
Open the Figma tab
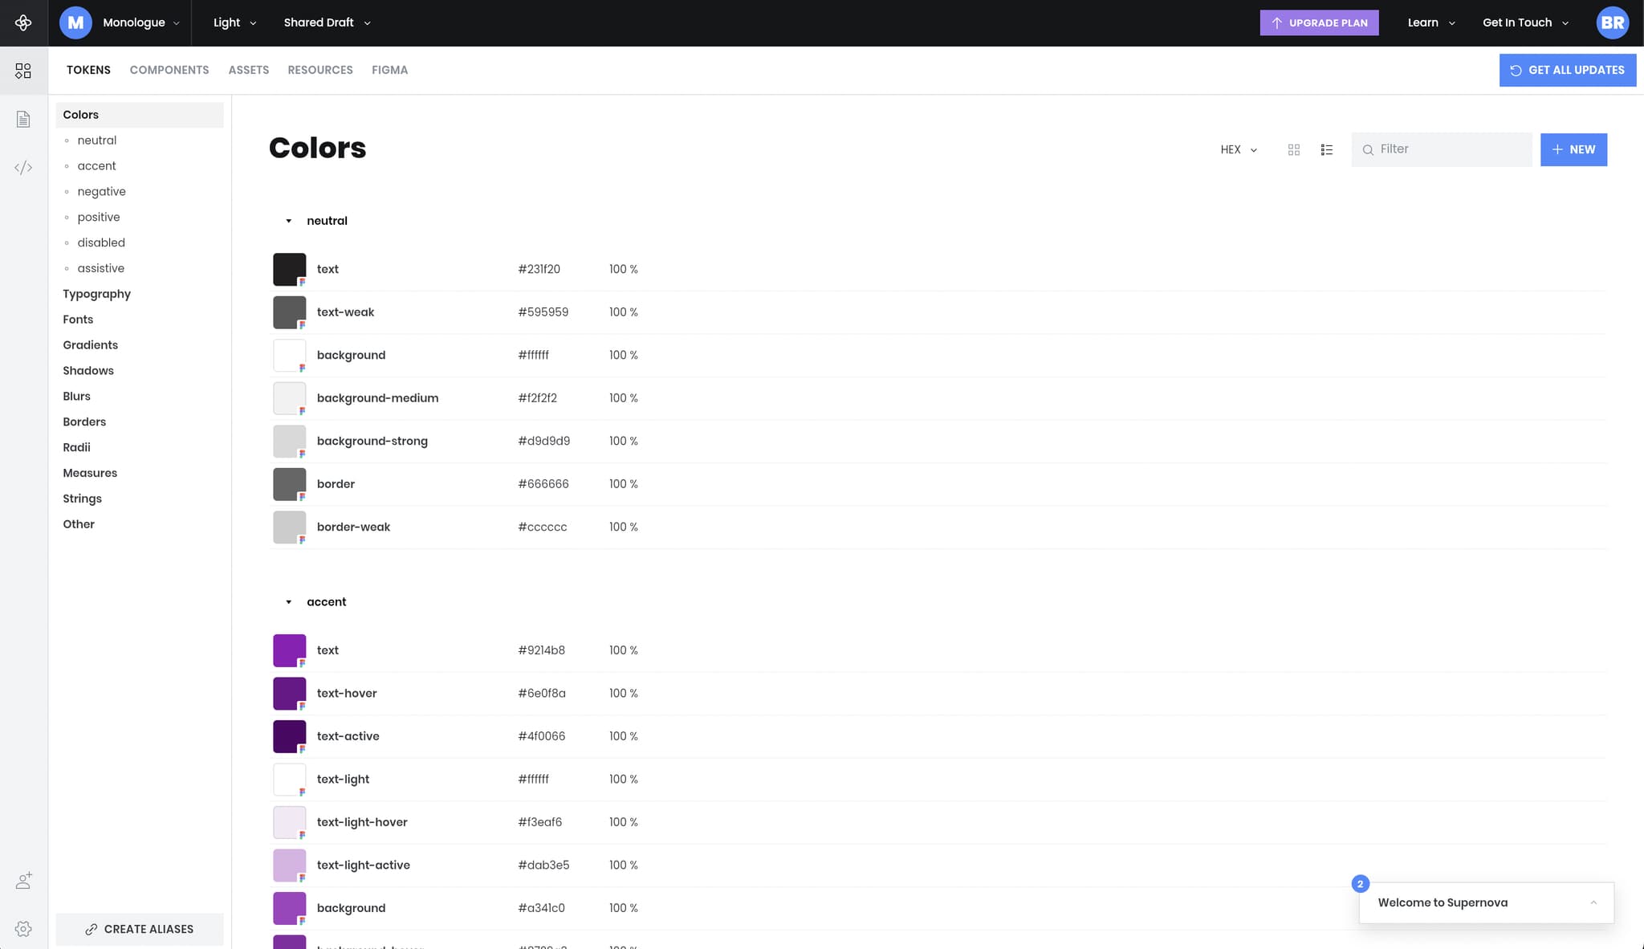389,70
